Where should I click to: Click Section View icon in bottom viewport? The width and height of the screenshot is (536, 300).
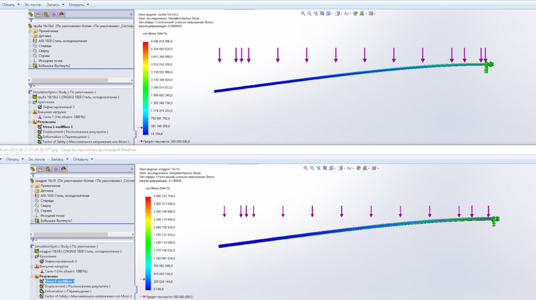pyautogui.click(x=324, y=168)
